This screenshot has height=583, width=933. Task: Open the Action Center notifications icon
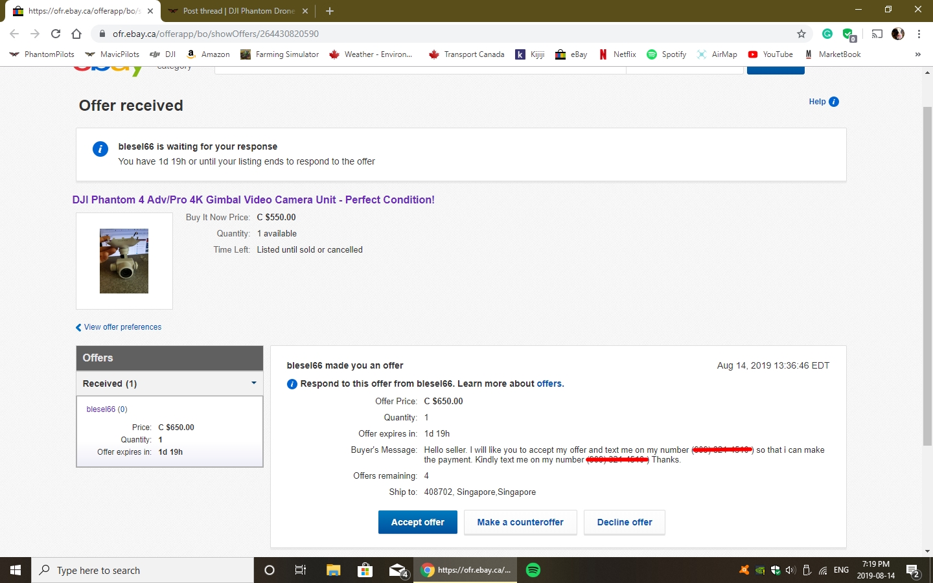pyautogui.click(x=914, y=571)
